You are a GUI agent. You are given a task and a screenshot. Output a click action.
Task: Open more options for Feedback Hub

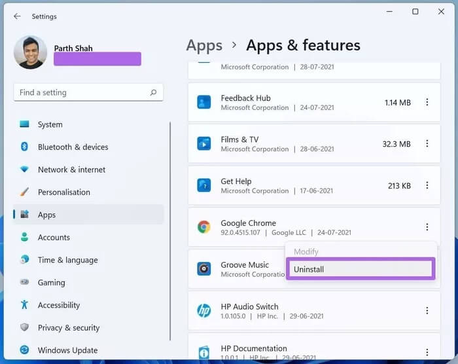click(427, 102)
